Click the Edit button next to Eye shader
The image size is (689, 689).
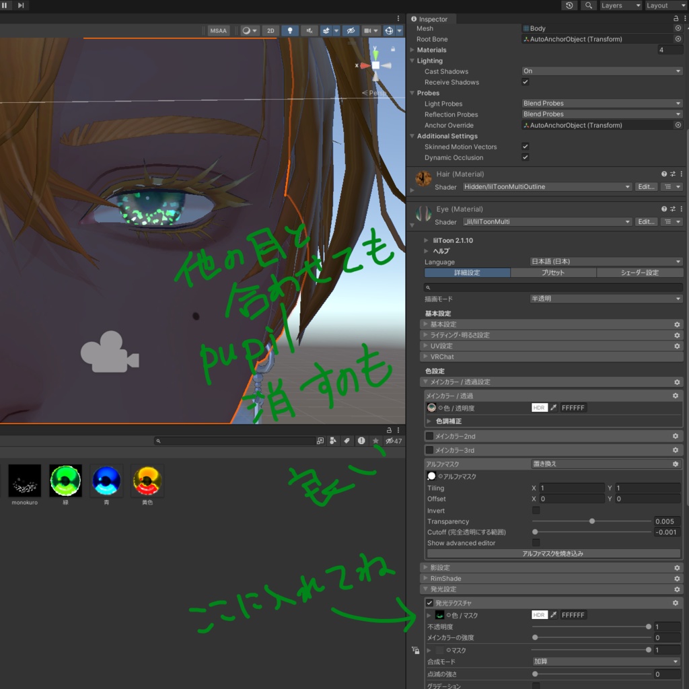tap(646, 221)
